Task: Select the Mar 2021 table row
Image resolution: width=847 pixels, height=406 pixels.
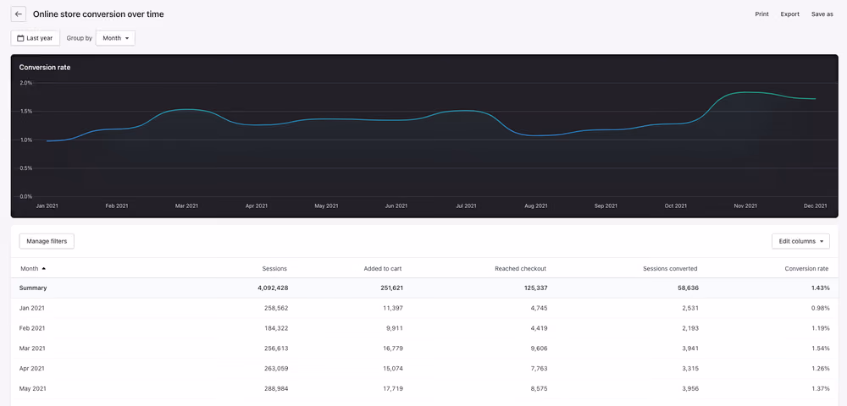Action: tap(424, 348)
